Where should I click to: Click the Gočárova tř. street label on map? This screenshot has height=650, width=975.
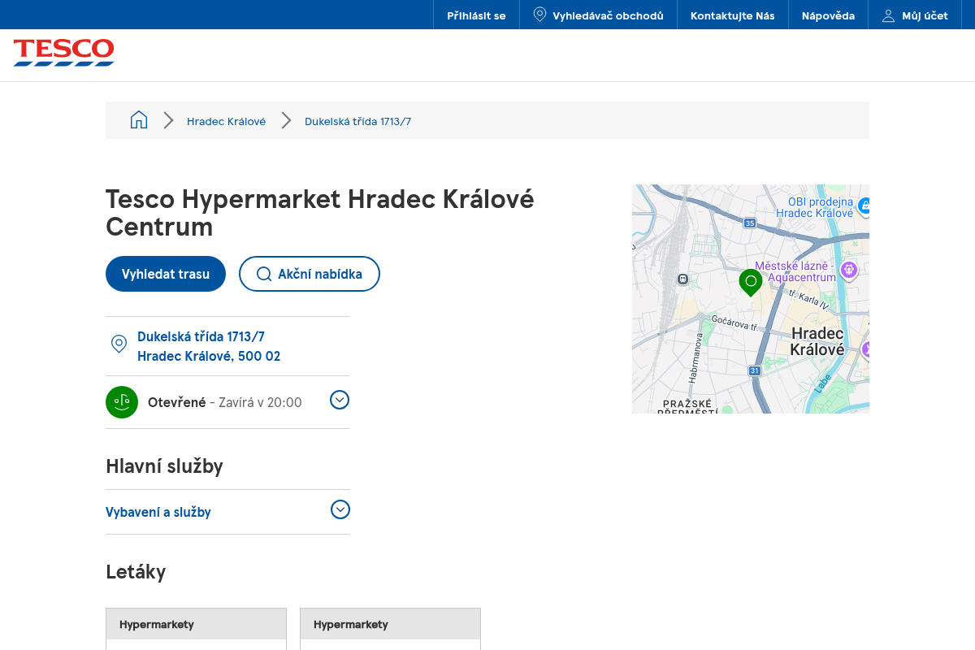point(734,324)
